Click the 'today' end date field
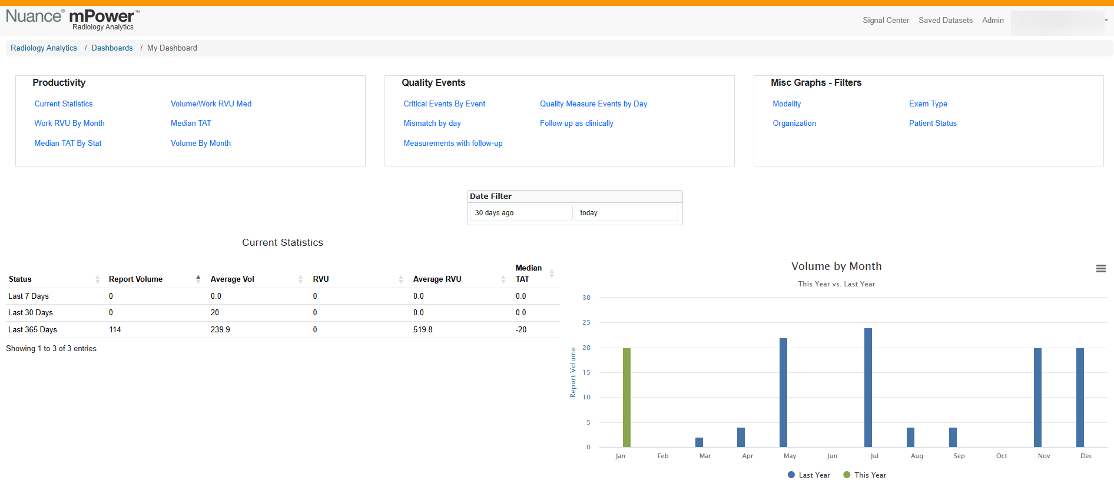Screen dimensions: 1114x487 [626, 213]
